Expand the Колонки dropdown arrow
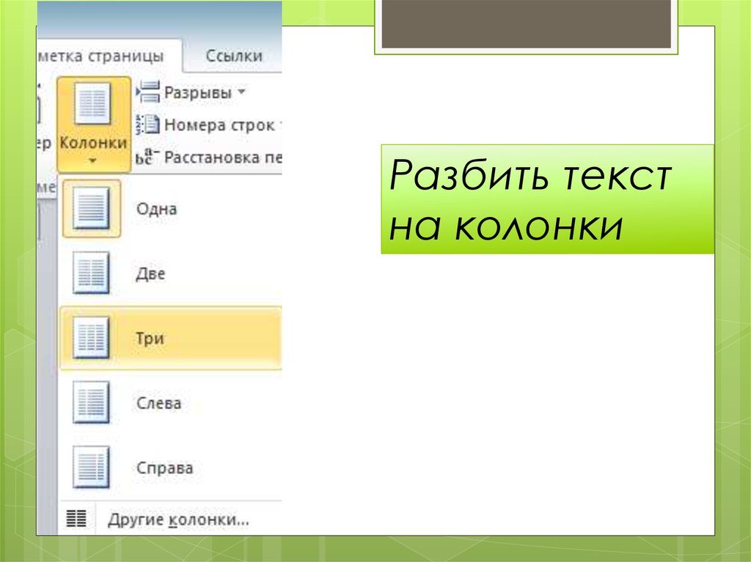This screenshot has width=751, height=562. (92, 160)
